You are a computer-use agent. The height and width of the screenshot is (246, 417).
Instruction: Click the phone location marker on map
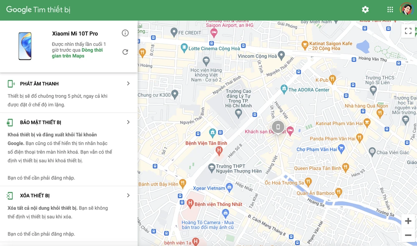tap(278, 127)
